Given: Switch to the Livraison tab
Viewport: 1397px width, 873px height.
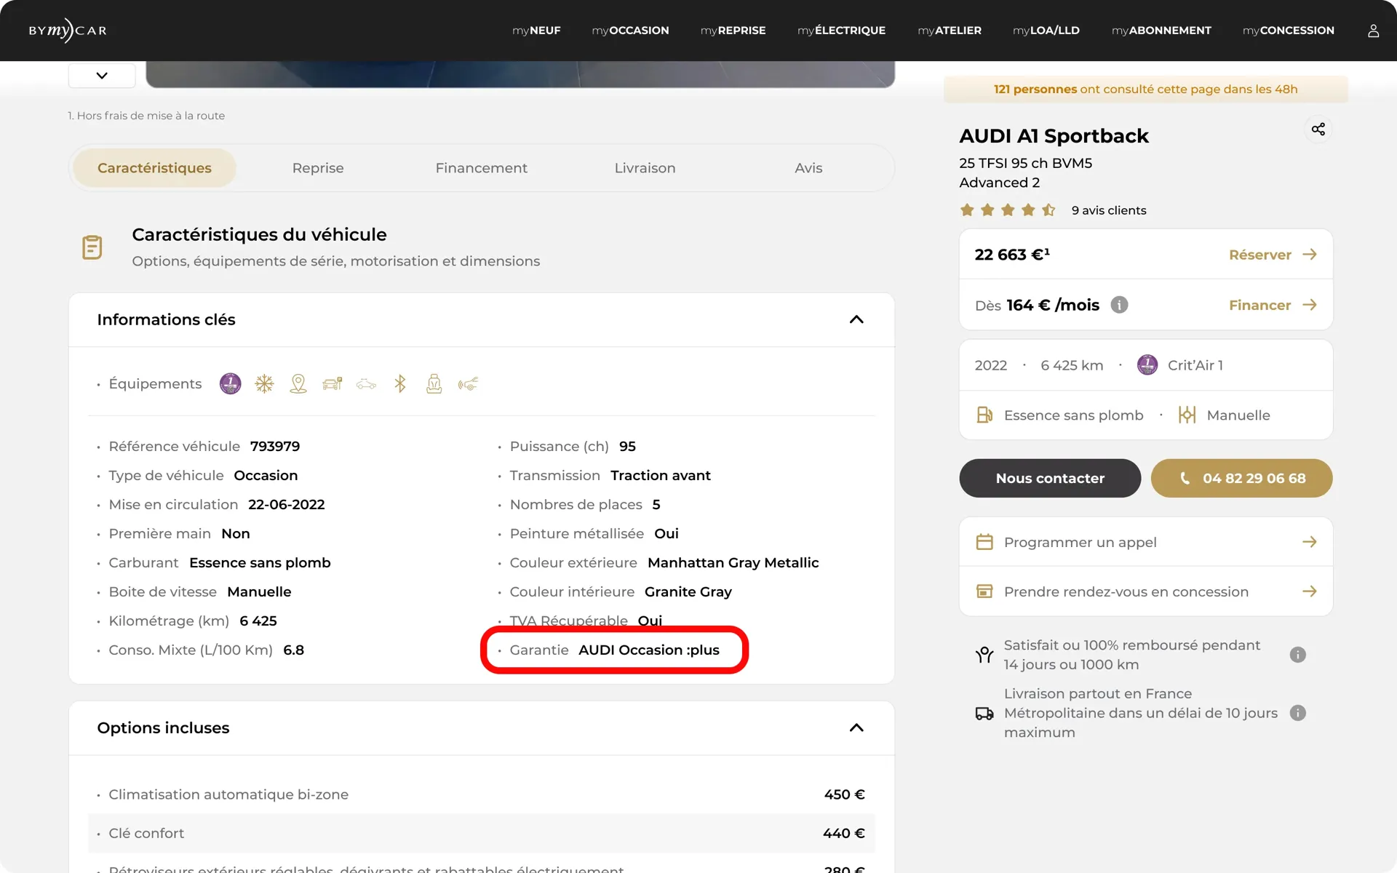Looking at the screenshot, I should (x=645, y=168).
